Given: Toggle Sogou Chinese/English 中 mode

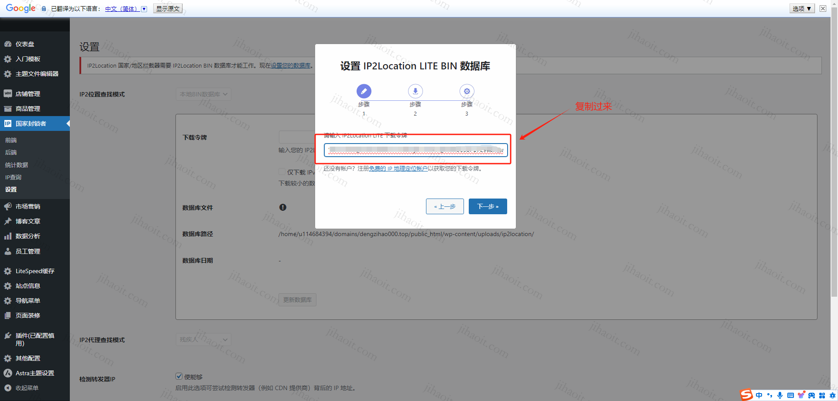Looking at the screenshot, I should pyautogui.click(x=759, y=395).
